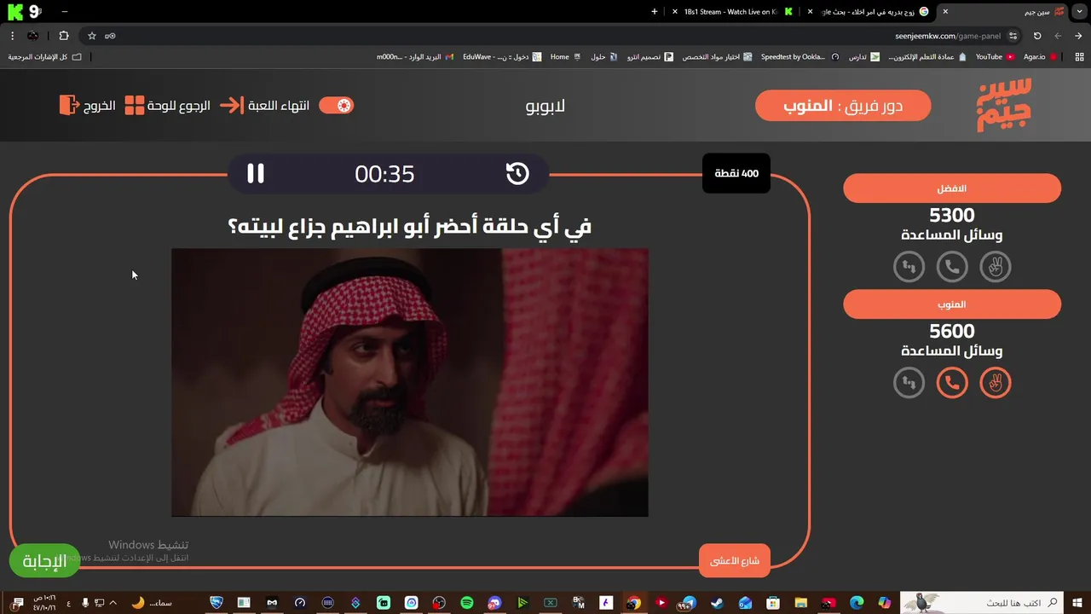The width and height of the screenshot is (1091, 614).
Task: Use swap lifeline for الافضل team
Action: coord(909,267)
